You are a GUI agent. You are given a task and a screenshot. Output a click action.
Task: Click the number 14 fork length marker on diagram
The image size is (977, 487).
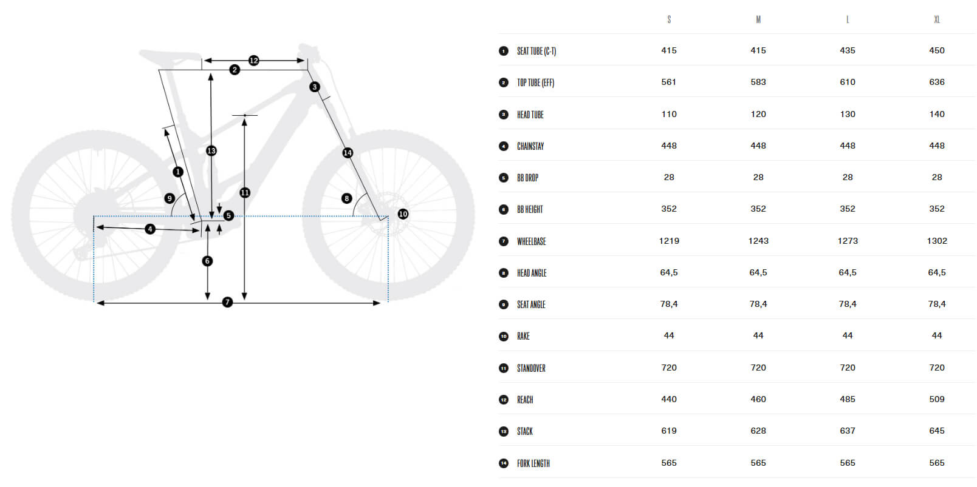(348, 153)
